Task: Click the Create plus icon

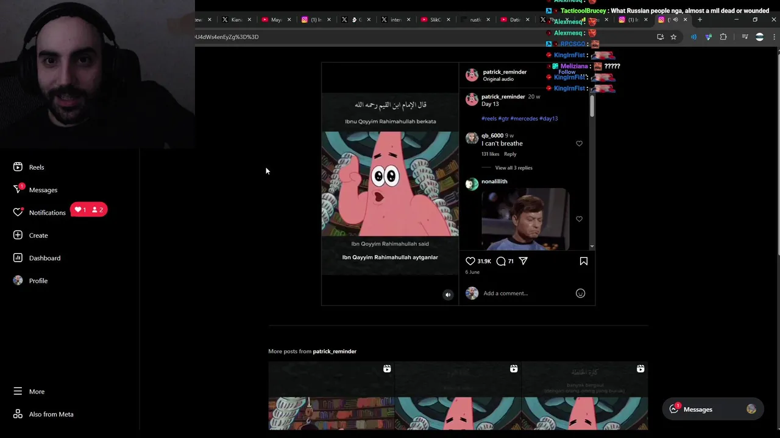Action: pyautogui.click(x=18, y=235)
